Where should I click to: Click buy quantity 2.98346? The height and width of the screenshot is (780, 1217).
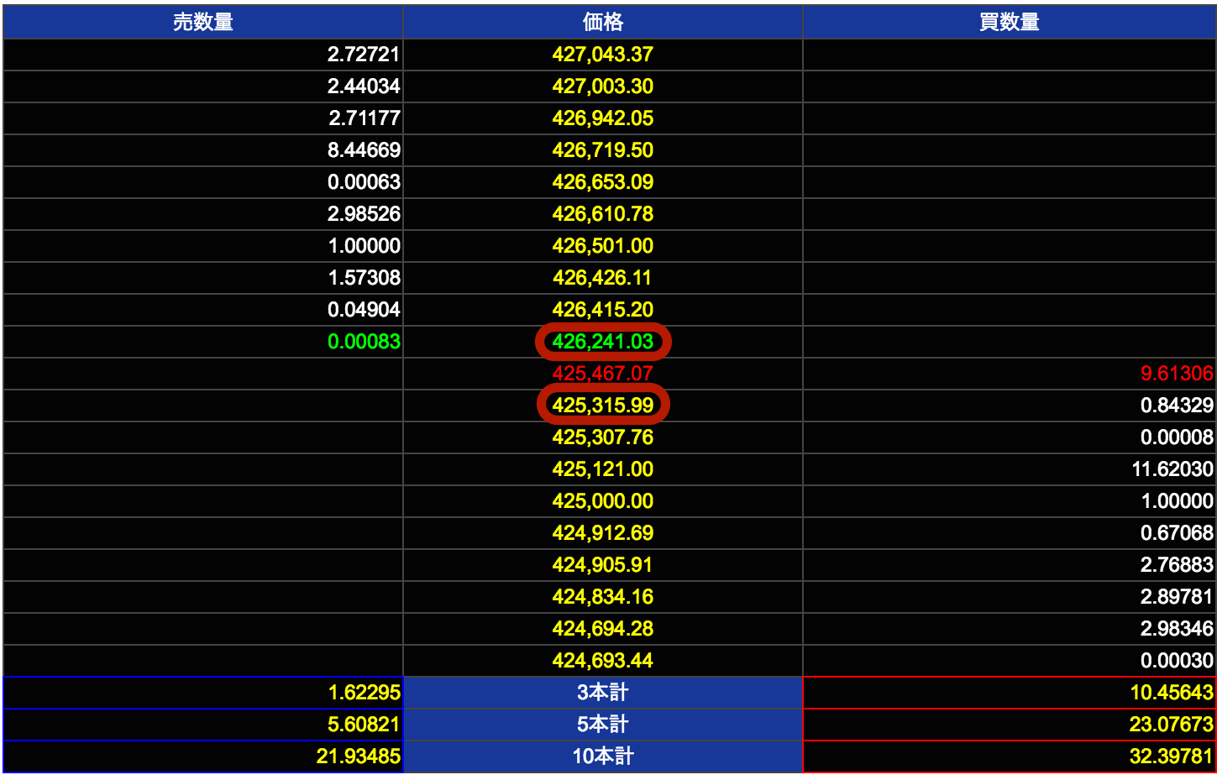[1177, 629]
